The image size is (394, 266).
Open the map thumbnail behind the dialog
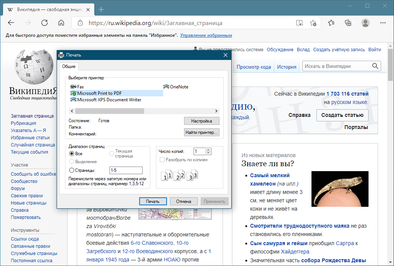pyautogui.click(x=175, y=214)
